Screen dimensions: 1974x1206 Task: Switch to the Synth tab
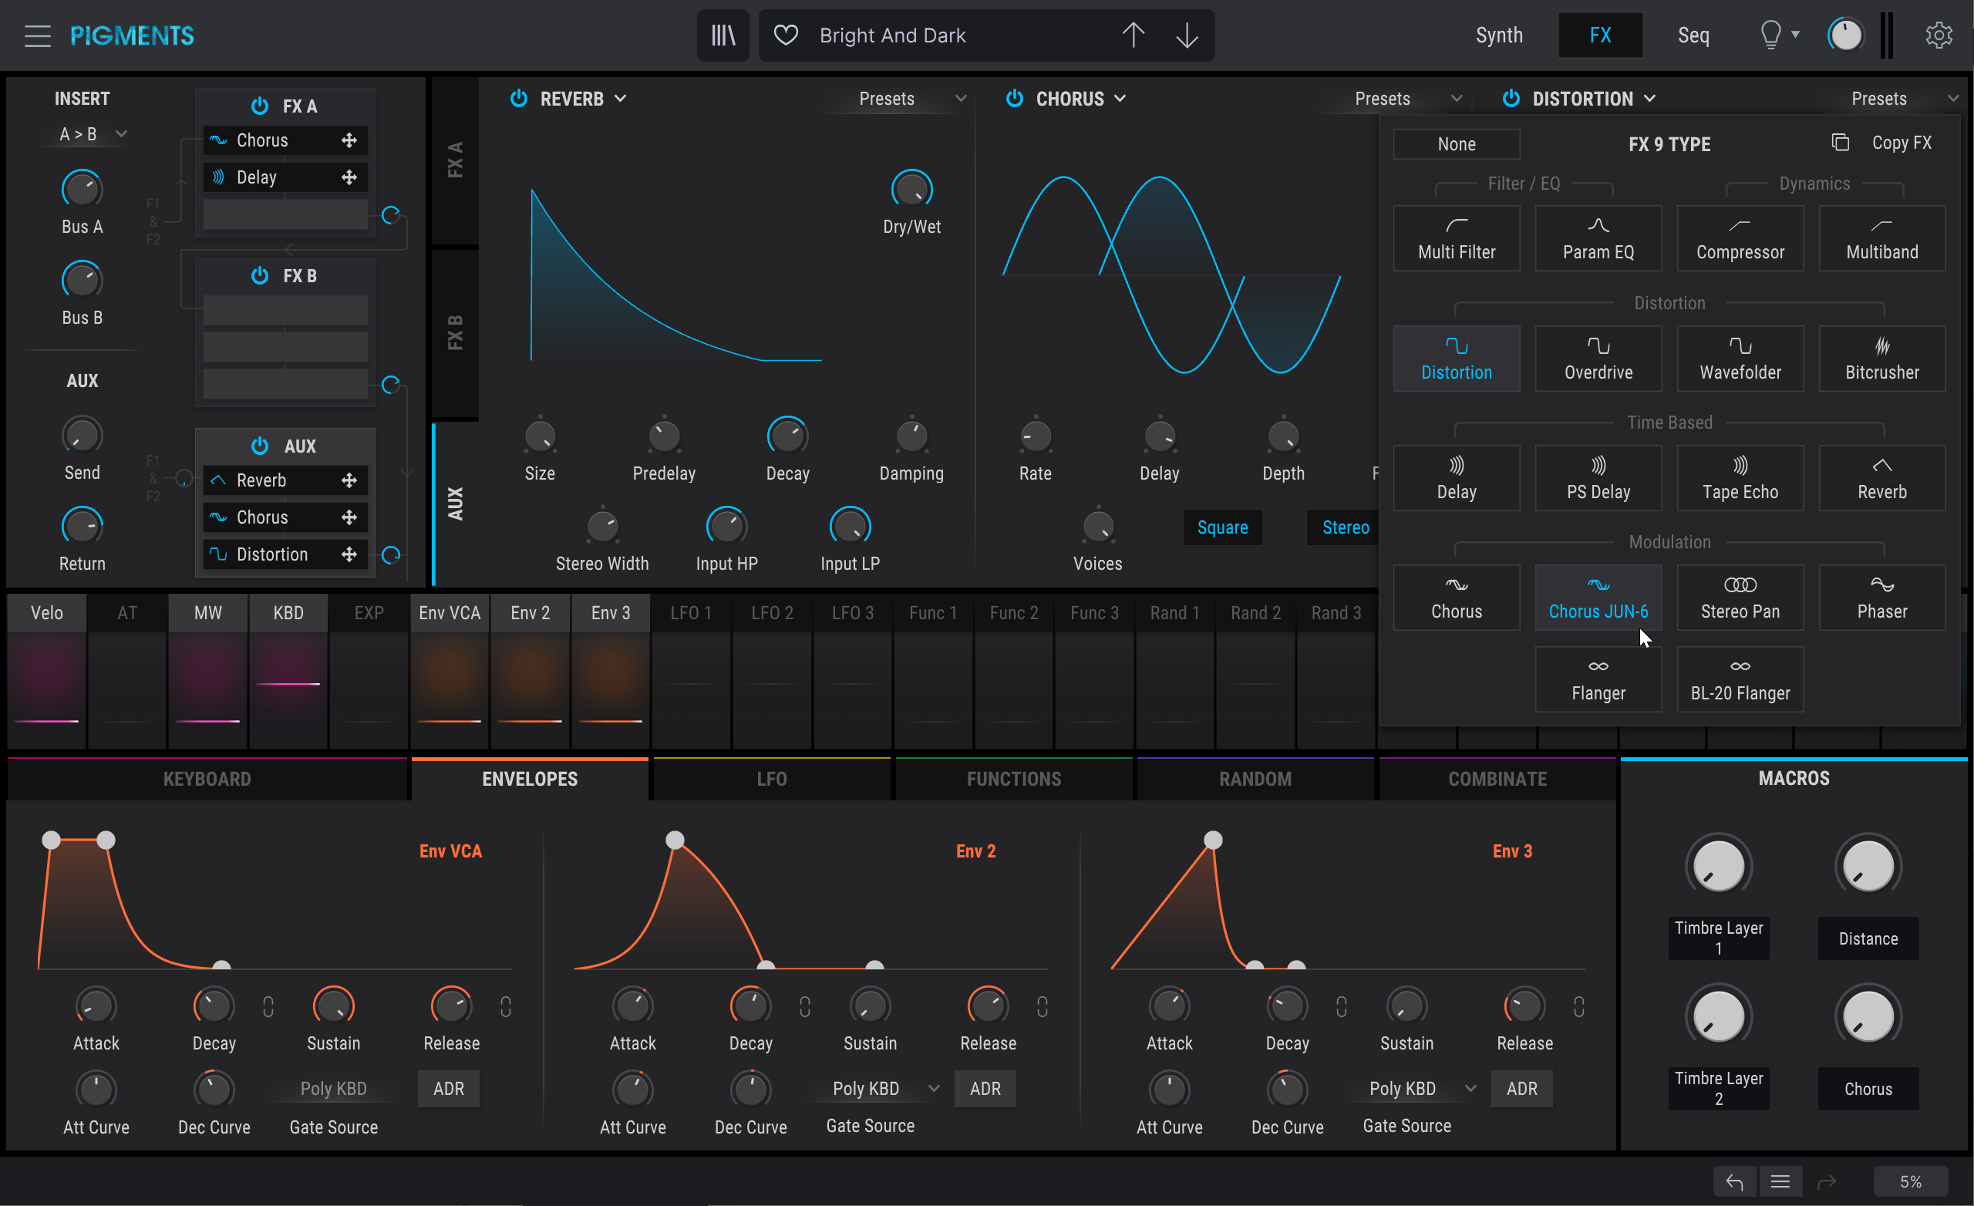pos(1498,35)
